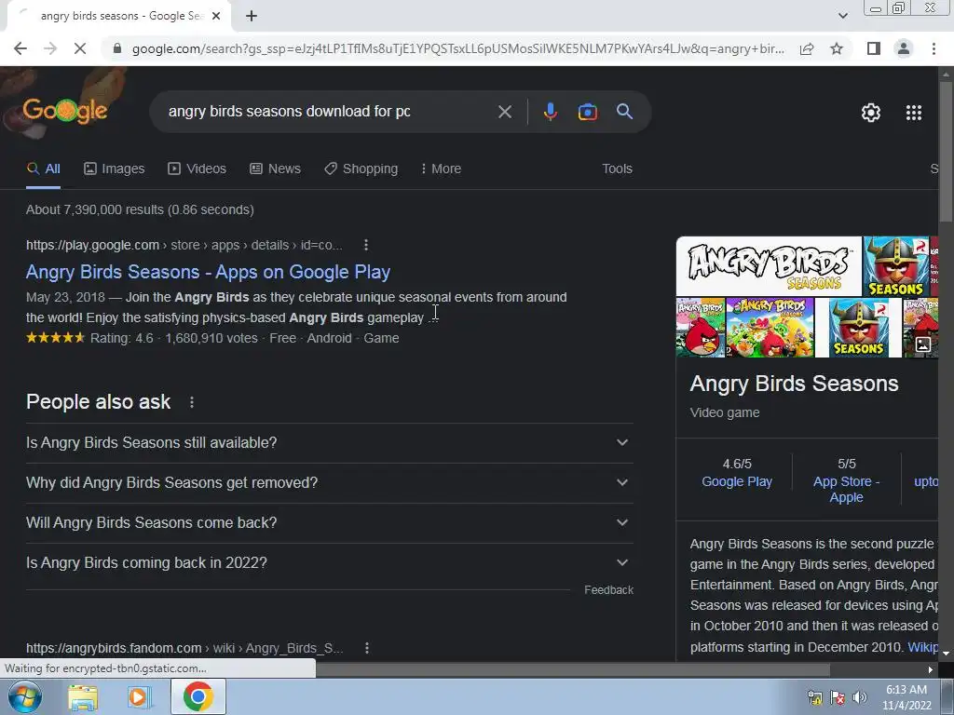Expand 'Why did Angry Birds Seasons get removed?'
This screenshot has width=954, height=715.
330,483
